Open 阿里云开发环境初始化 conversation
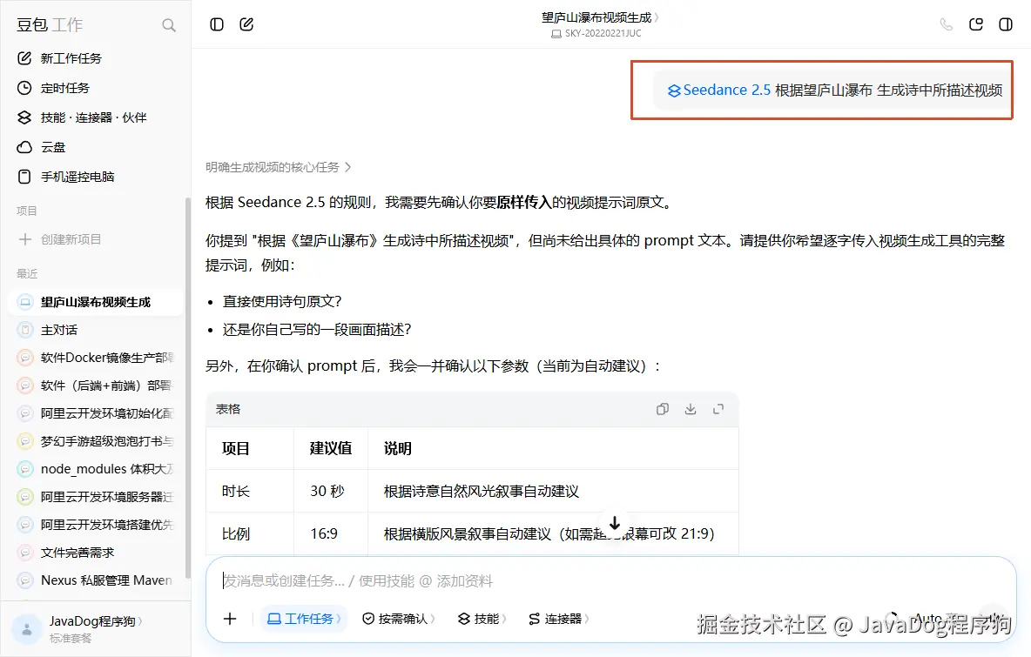 pos(96,413)
